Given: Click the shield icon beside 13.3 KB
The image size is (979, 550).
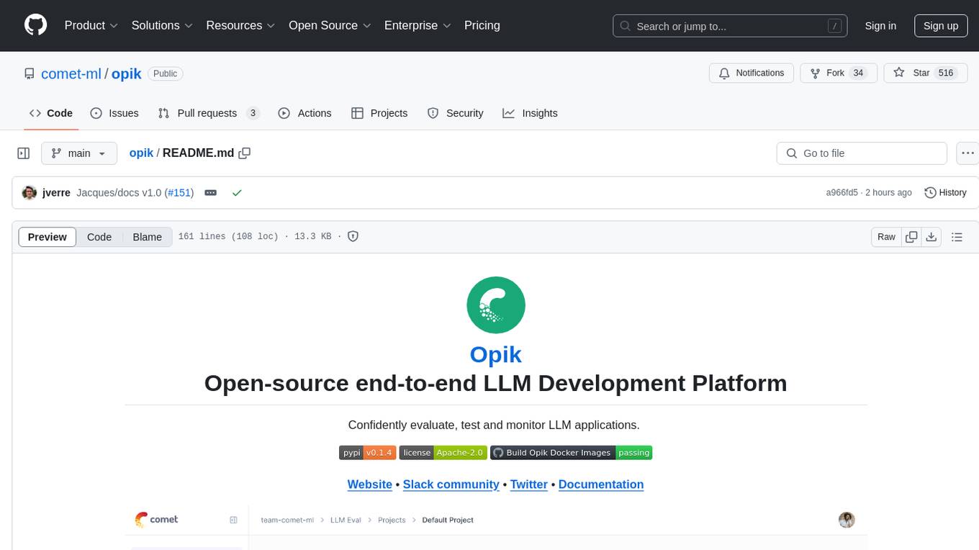Looking at the screenshot, I should 353,236.
